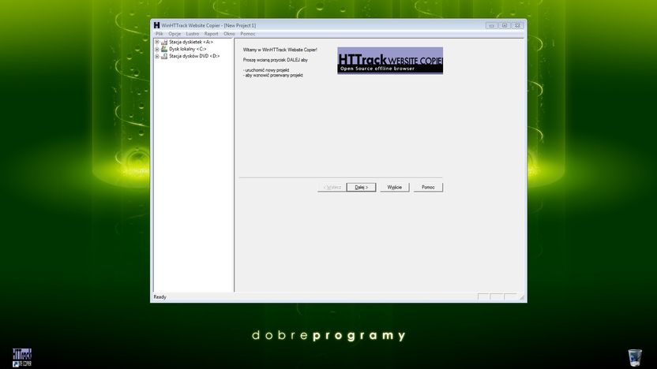Click 'Witamy w WinHTTrack Website Copier!' text
The width and height of the screenshot is (657, 369).
click(x=280, y=50)
